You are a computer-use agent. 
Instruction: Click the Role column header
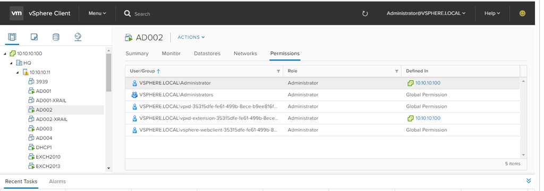click(x=342, y=71)
